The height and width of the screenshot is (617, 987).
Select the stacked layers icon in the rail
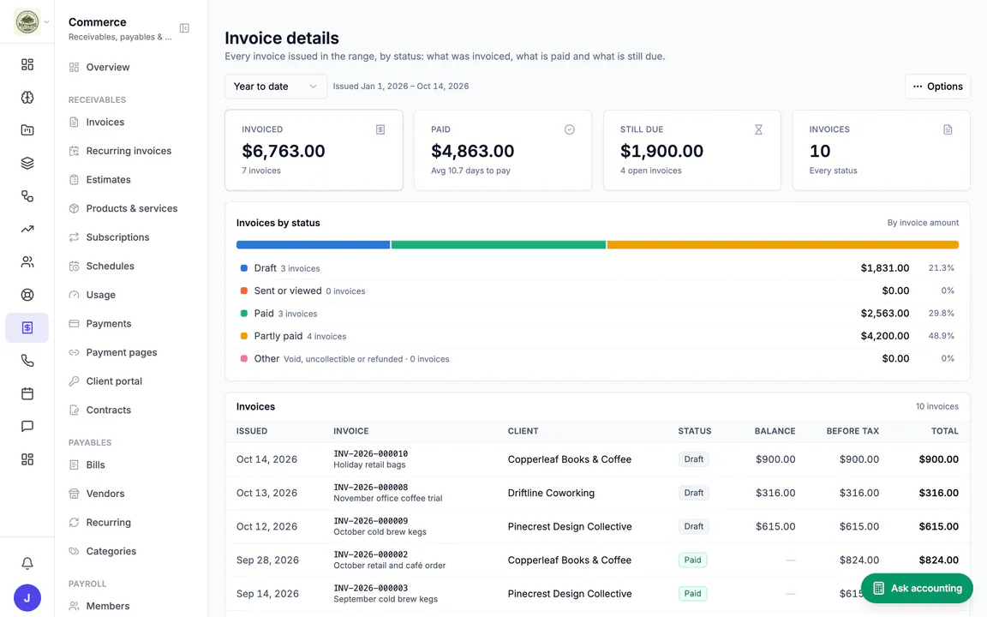click(x=27, y=163)
